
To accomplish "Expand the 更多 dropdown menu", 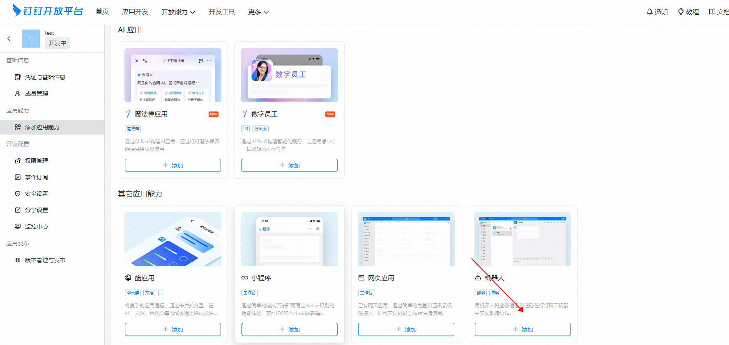I will point(258,12).
